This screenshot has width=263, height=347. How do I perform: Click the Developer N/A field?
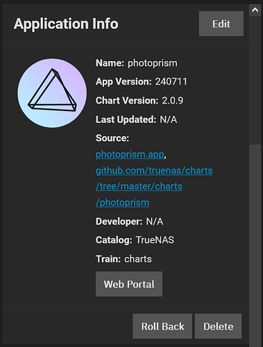[130, 221]
